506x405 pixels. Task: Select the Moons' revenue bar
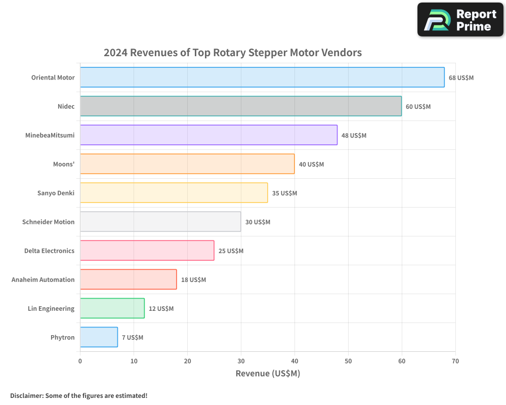tap(187, 164)
